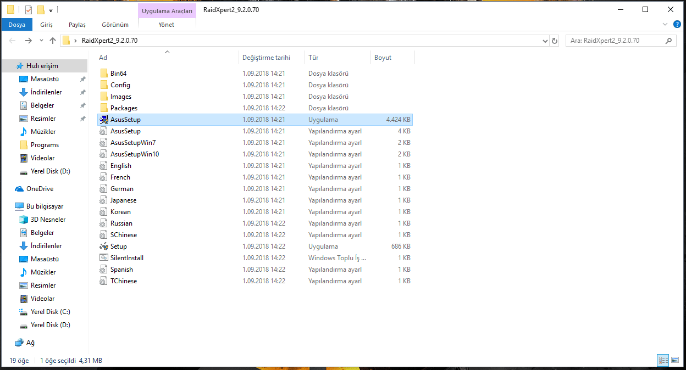
Task: Open the Yönet ribbon tab
Action: 167,25
